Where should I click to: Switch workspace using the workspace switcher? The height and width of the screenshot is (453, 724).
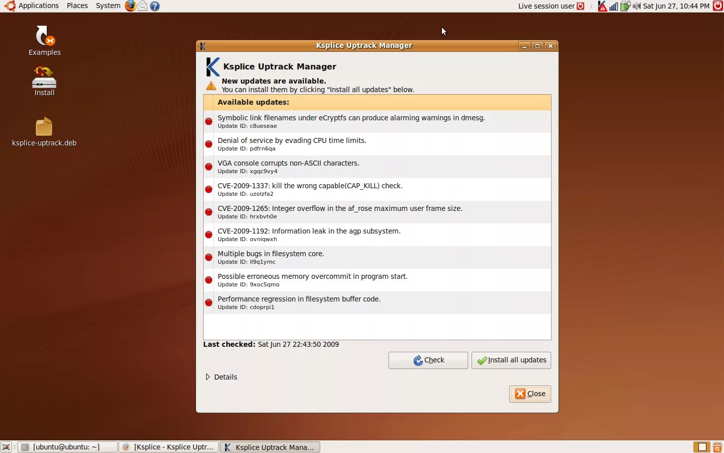pyautogui.click(x=701, y=447)
